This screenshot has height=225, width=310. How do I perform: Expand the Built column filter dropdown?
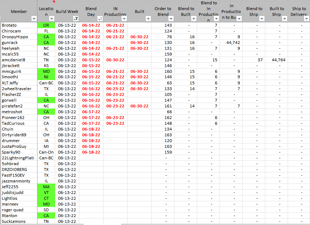[x=148, y=18]
